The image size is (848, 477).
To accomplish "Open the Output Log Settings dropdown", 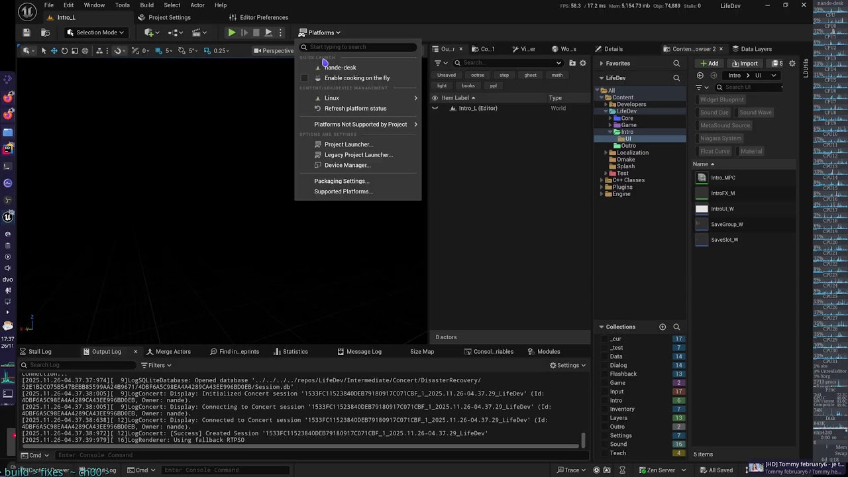I will click(x=568, y=365).
